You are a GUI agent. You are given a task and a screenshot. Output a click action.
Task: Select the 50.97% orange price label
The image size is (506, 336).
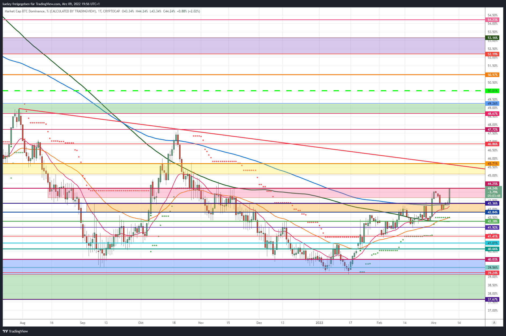pyautogui.click(x=492, y=75)
